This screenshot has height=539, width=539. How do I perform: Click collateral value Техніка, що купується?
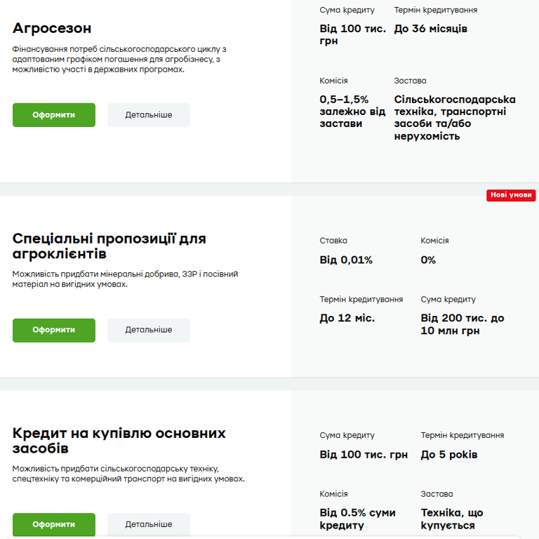point(452,519)
